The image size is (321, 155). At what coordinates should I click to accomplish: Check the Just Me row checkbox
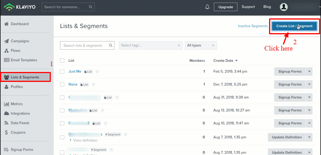[x=62, y=71]
